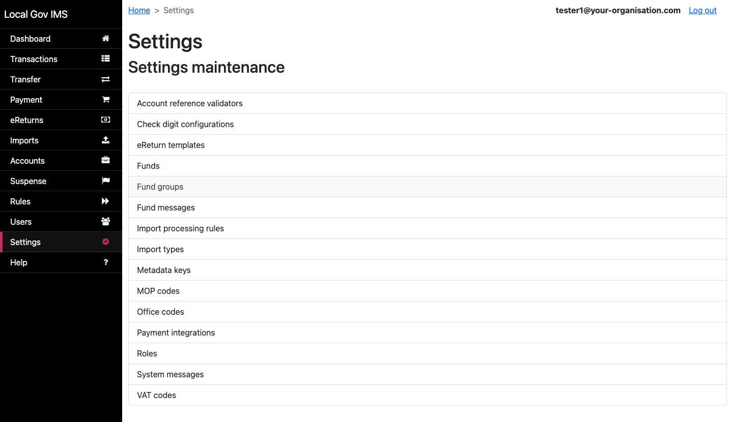Viewport: 733px width, 422px height.
Task: Open Payment via the cart icon
Action: tap(105, 99)
